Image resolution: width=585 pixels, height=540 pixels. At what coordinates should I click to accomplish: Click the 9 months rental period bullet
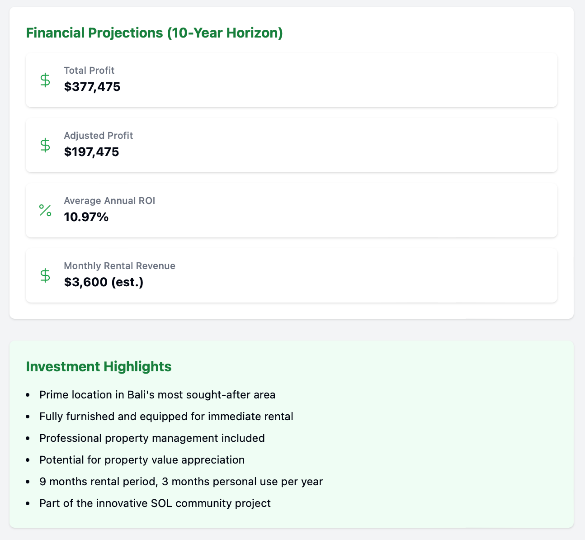pos(181,482)
